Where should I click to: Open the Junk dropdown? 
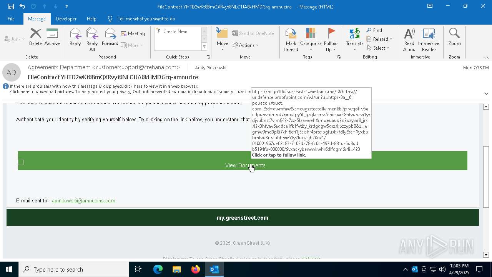(15, 39)
